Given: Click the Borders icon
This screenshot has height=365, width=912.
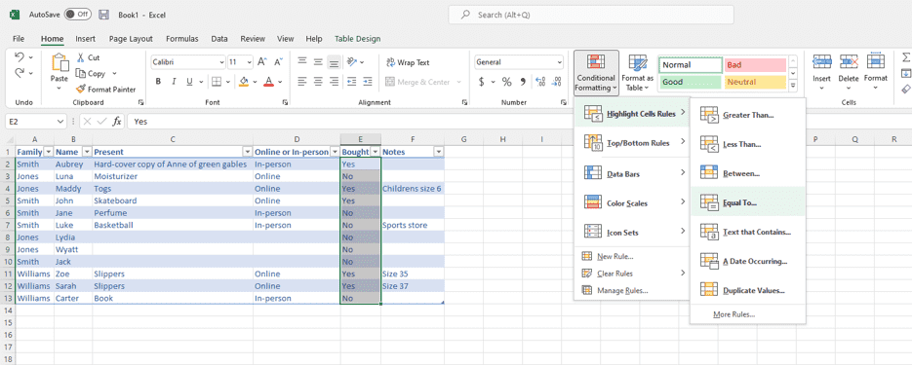Looking at the screenshot, I should (x=216, y=82).
